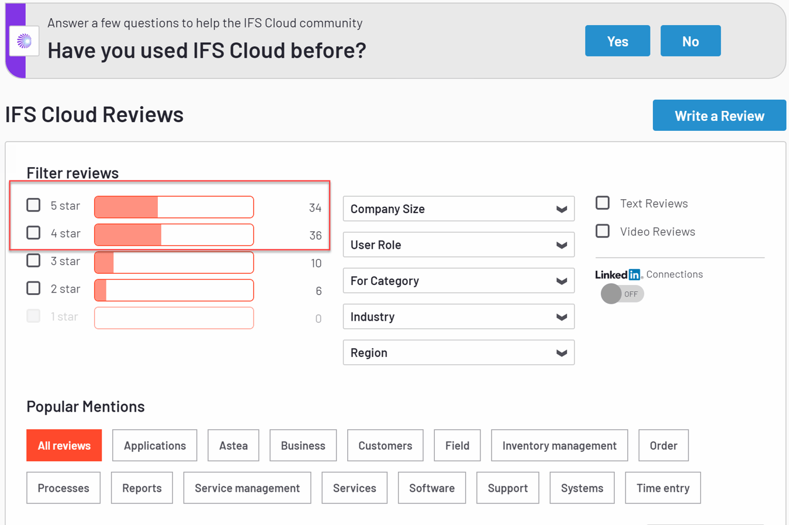
Task: Click the No button in the banner
Action: click(690, 40)
